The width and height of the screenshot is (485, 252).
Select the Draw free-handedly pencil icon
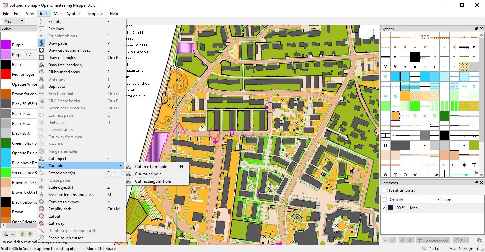41,65
